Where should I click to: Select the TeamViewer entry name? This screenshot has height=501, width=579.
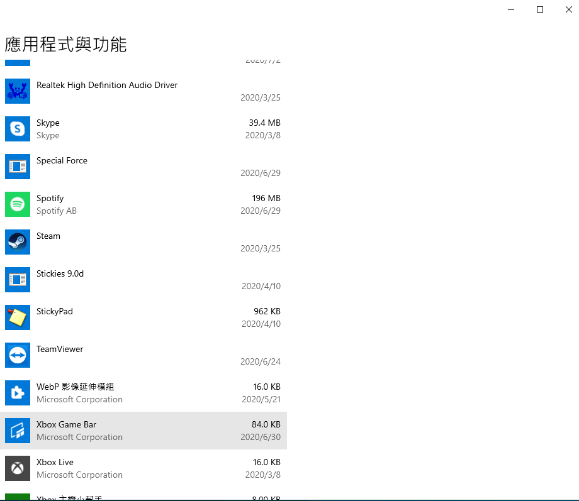click(x=60, y=349)
